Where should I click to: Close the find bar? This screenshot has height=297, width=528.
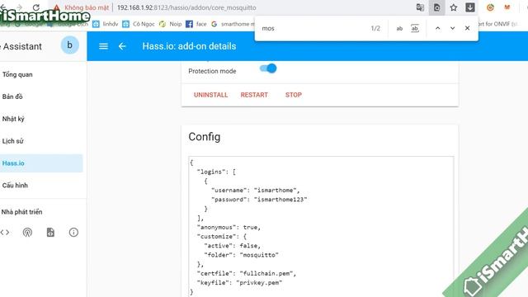467,28
